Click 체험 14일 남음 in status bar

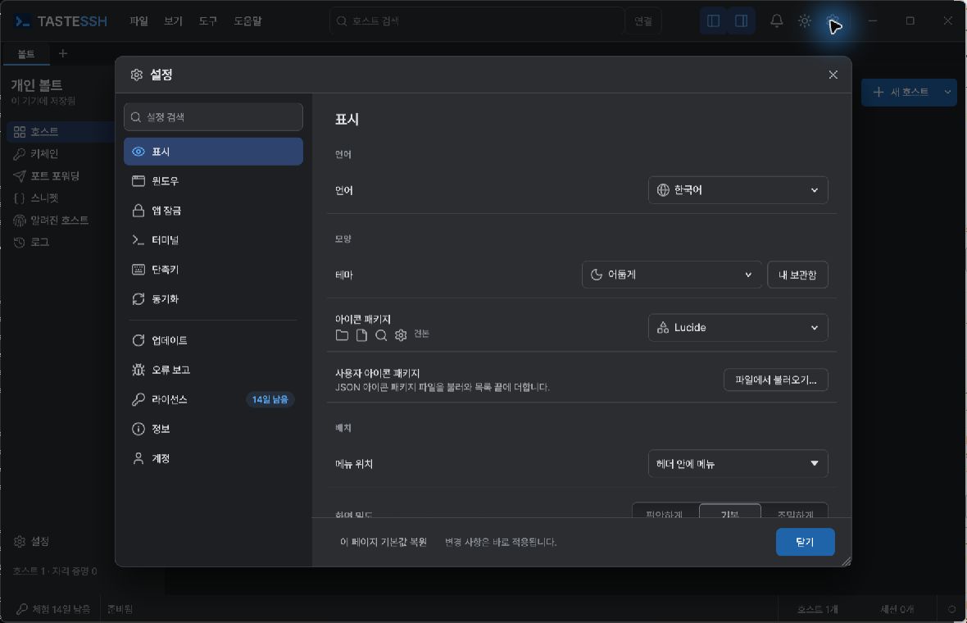(53, 609)
